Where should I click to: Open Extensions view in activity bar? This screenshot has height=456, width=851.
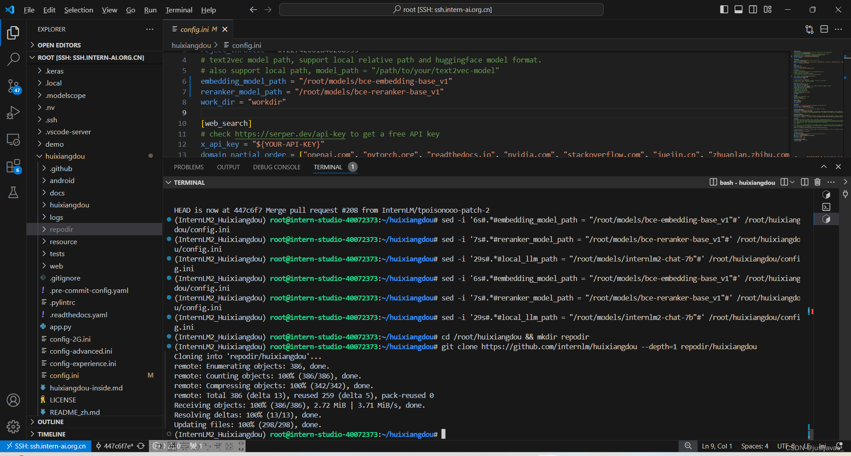tap(13, 167)
